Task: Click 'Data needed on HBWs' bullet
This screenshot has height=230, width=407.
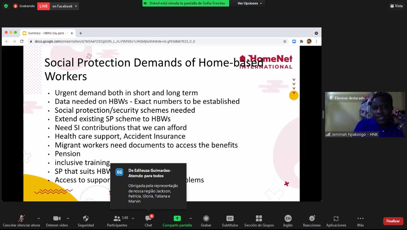Action: (x=147, y=101)
